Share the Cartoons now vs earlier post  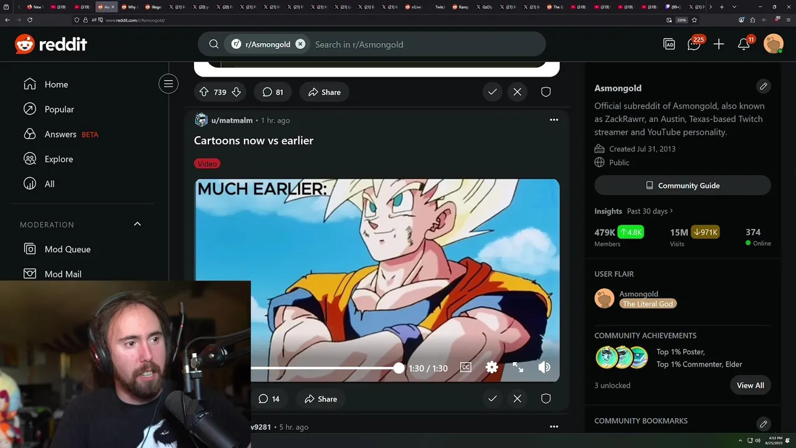(321, 399)
